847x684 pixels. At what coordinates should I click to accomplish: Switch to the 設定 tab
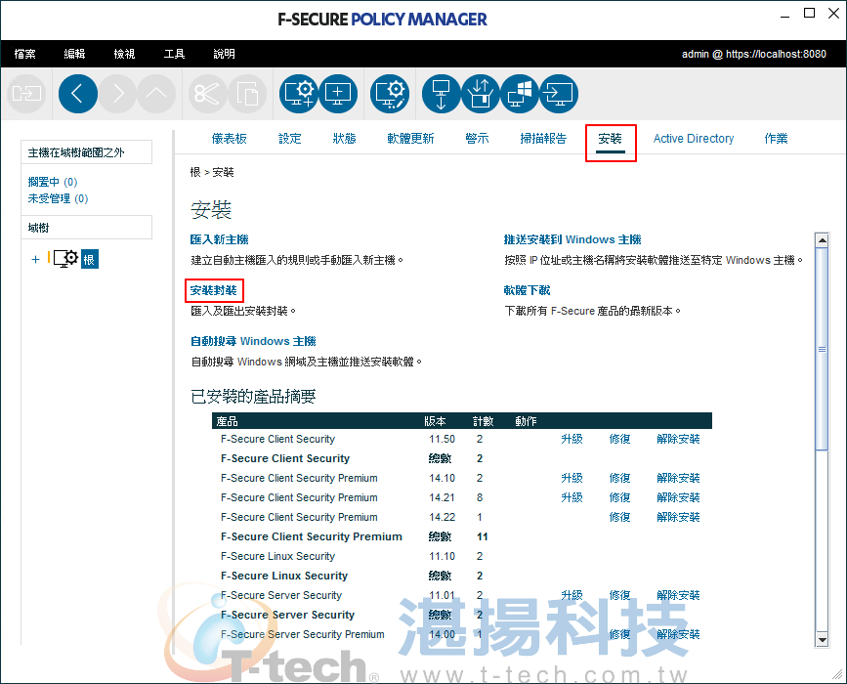pos(290,139)
